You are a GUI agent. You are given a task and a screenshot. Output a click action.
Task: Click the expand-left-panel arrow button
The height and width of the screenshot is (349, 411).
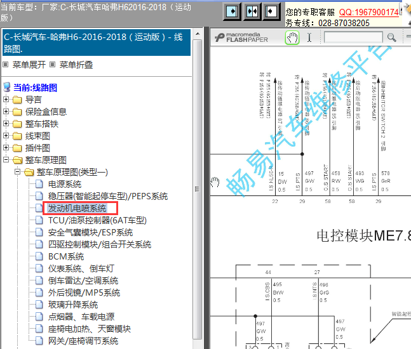pyautogui.click(x=232, y=11)
